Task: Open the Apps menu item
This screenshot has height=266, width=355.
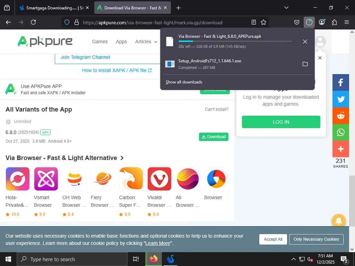Action: 121,42
